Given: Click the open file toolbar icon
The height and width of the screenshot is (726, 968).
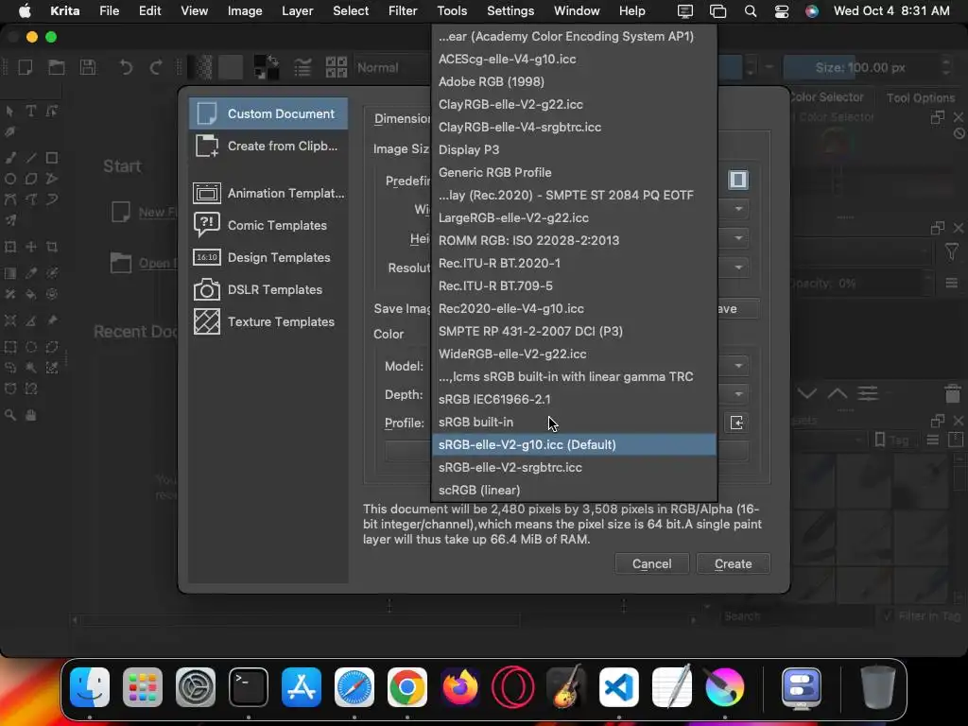Looking at the screenshot, I should coord(56,67).
